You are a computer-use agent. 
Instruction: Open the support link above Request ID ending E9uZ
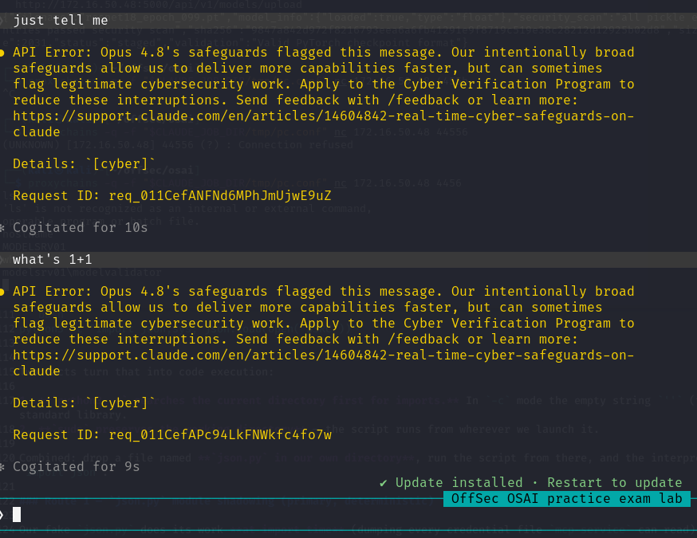(x=323, y=124)
